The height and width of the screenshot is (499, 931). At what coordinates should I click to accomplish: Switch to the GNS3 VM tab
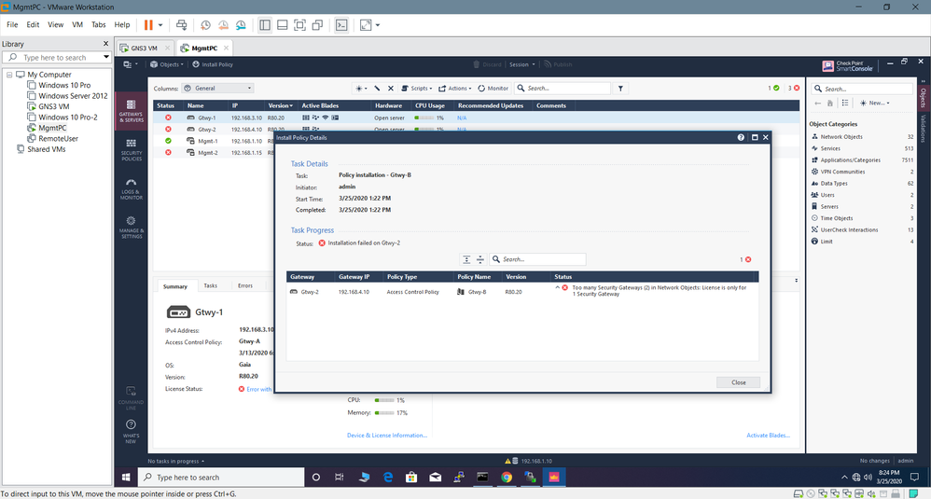(x=145, y=48)
